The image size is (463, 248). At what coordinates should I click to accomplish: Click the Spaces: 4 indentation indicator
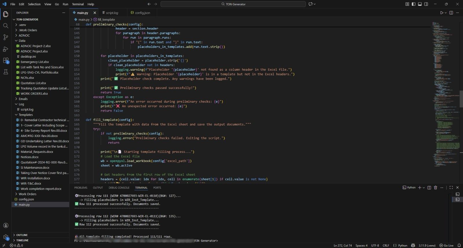(361, 245)
